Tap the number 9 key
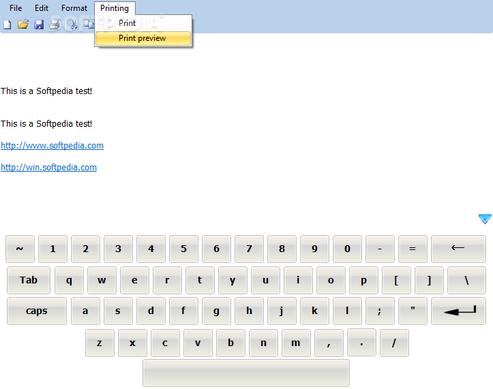 tap(314, 249)
